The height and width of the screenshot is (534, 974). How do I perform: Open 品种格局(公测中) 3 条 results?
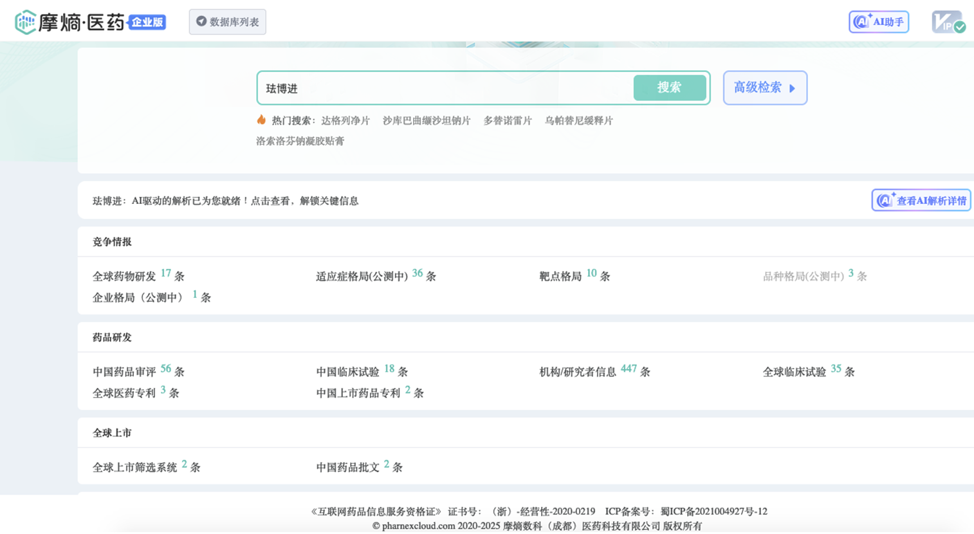(814, 275)
